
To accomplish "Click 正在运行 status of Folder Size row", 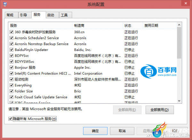I will tap(131, 91).
